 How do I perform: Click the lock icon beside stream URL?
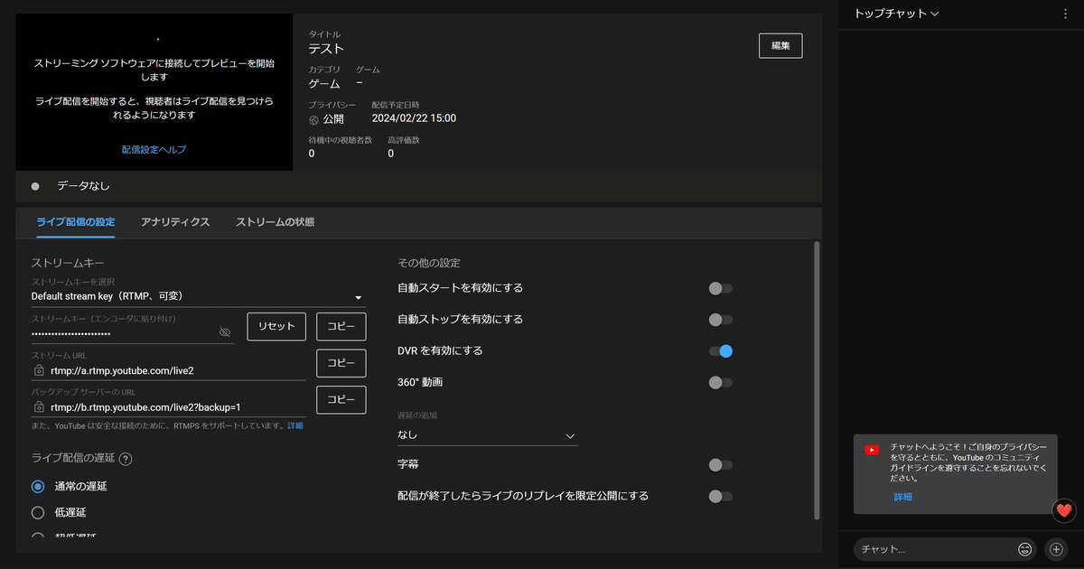[39, 370]
